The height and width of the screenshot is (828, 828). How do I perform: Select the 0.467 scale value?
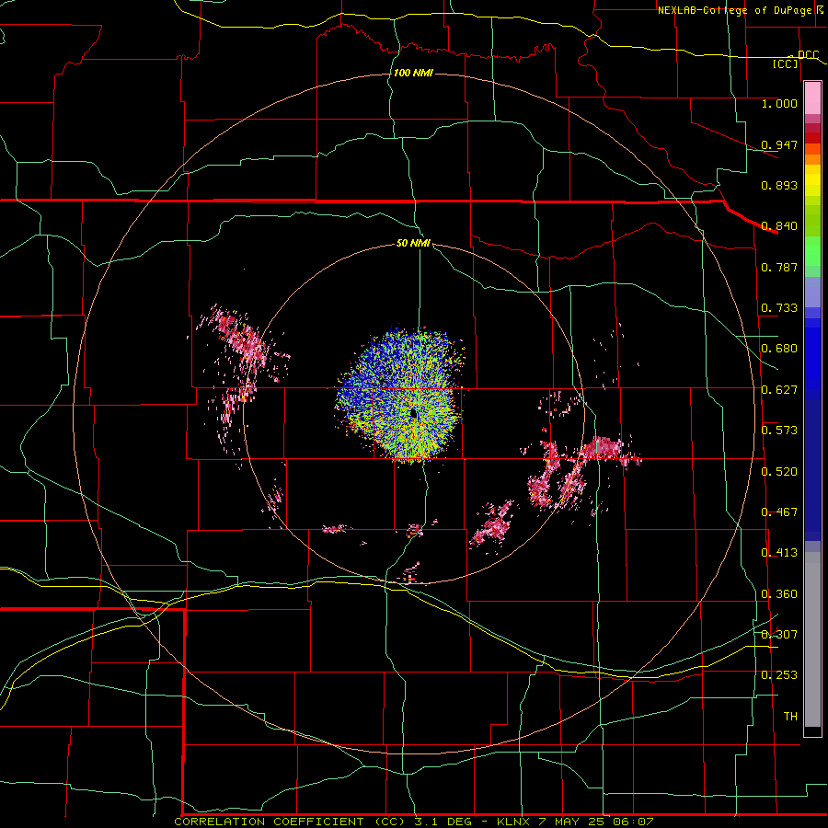click(779, 512)
